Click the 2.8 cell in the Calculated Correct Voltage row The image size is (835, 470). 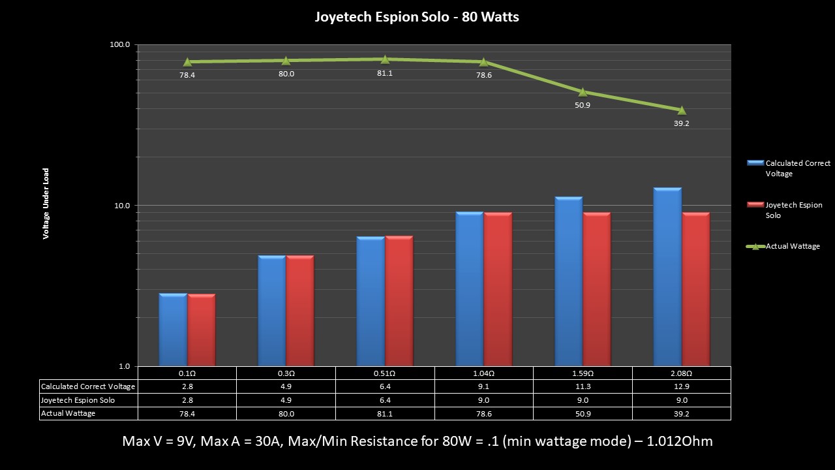coord(187,386)
